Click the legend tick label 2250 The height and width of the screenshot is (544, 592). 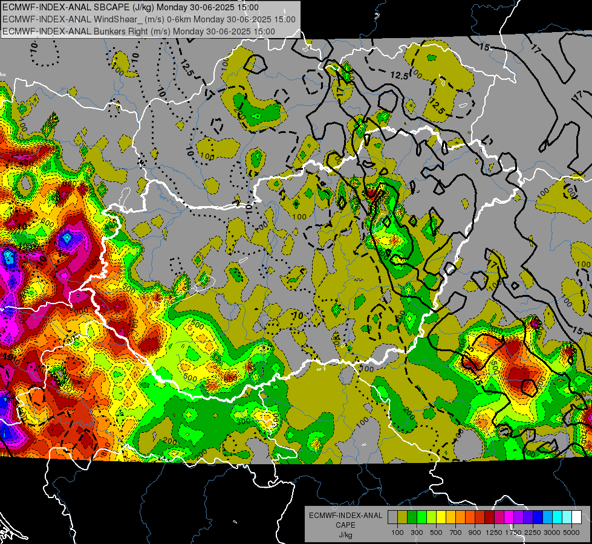point(533,533)
